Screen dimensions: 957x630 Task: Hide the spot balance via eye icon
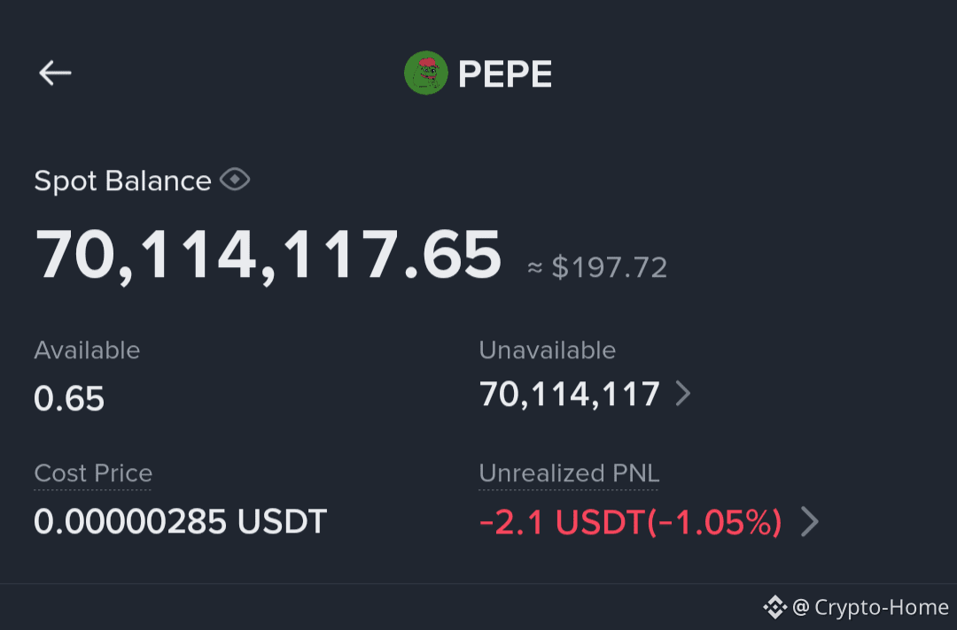pyautogui.click(x=235, y=180)
